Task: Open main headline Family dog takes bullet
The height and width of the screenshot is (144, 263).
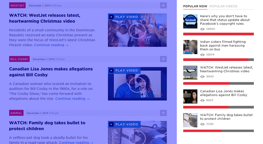Action: [47, 126]
